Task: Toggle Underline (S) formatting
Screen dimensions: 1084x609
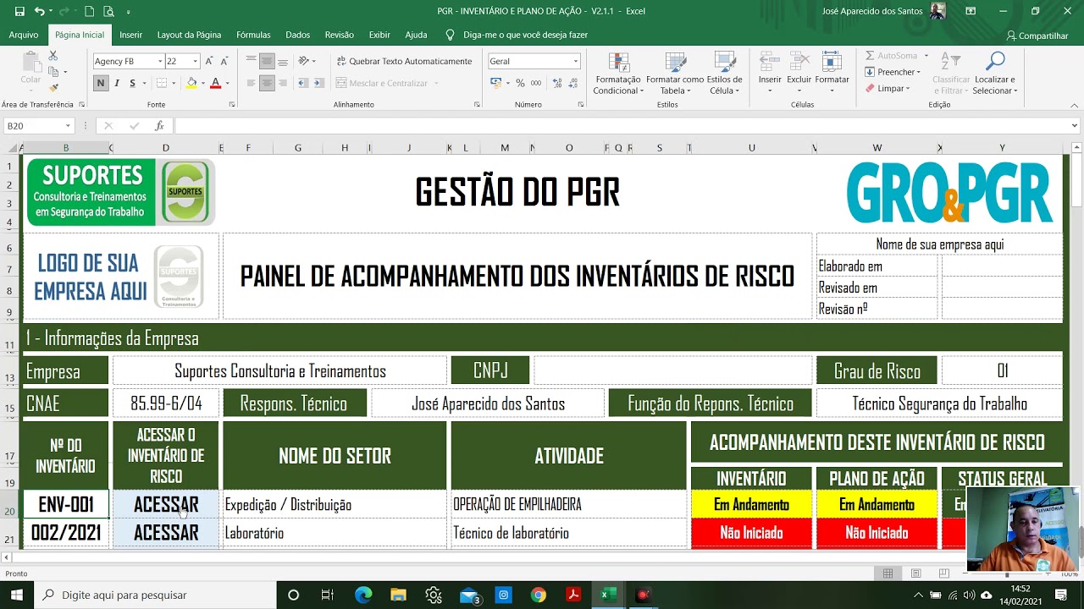Action: tap(132, 83)
